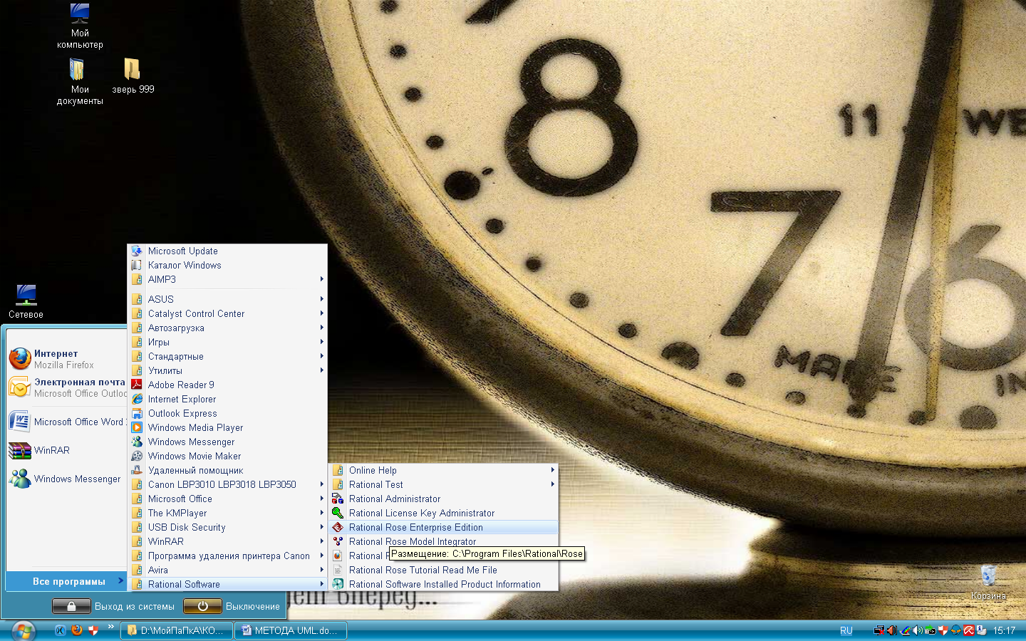Select the Rational Software folder
Screen dimensions: 1026x641
click(227, 584)
